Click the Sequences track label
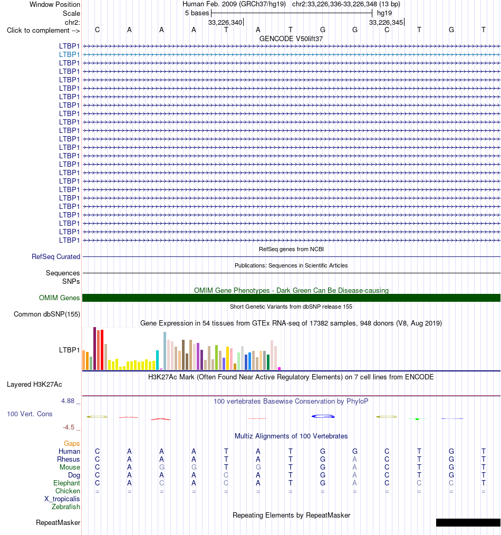This screenshot has height=535, width=501. click(x=63, y=273)
